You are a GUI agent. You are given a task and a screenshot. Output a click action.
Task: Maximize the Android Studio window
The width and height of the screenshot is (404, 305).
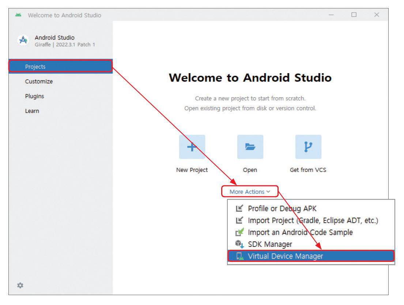coord(354,15)
